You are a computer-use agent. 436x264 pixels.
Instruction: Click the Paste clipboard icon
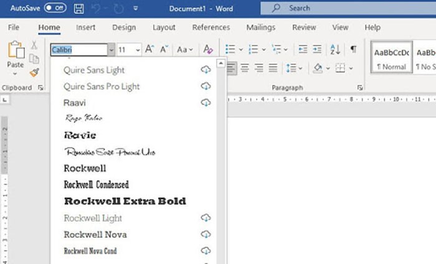[16, 50]
